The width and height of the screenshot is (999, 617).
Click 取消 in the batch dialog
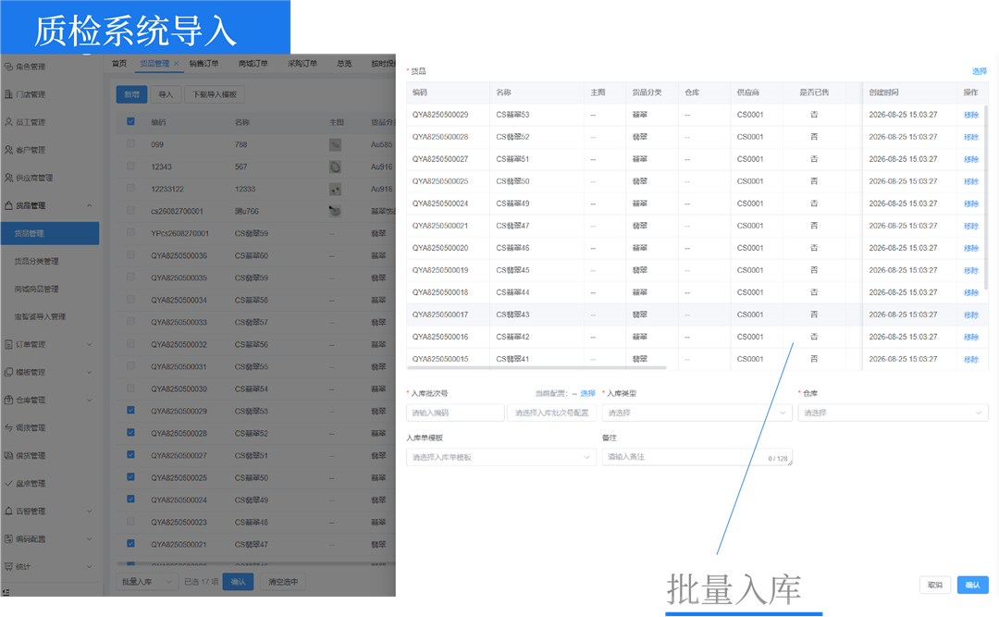click(x=934, y=585)
